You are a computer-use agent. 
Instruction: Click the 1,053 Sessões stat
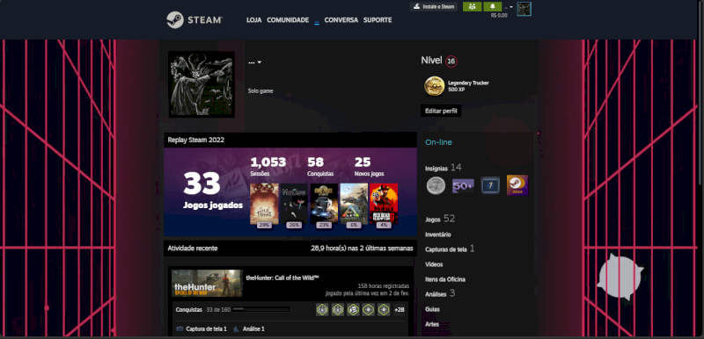(x=268, y=166)
